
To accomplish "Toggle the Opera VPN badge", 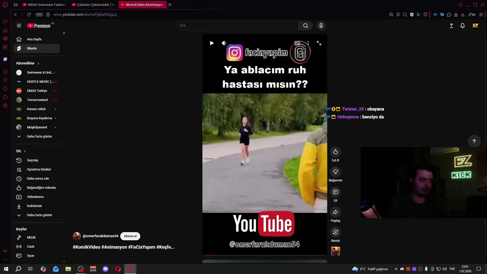I will click(x=39, y=14).
